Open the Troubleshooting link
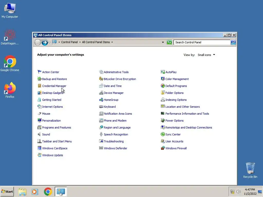 [114, 141]
